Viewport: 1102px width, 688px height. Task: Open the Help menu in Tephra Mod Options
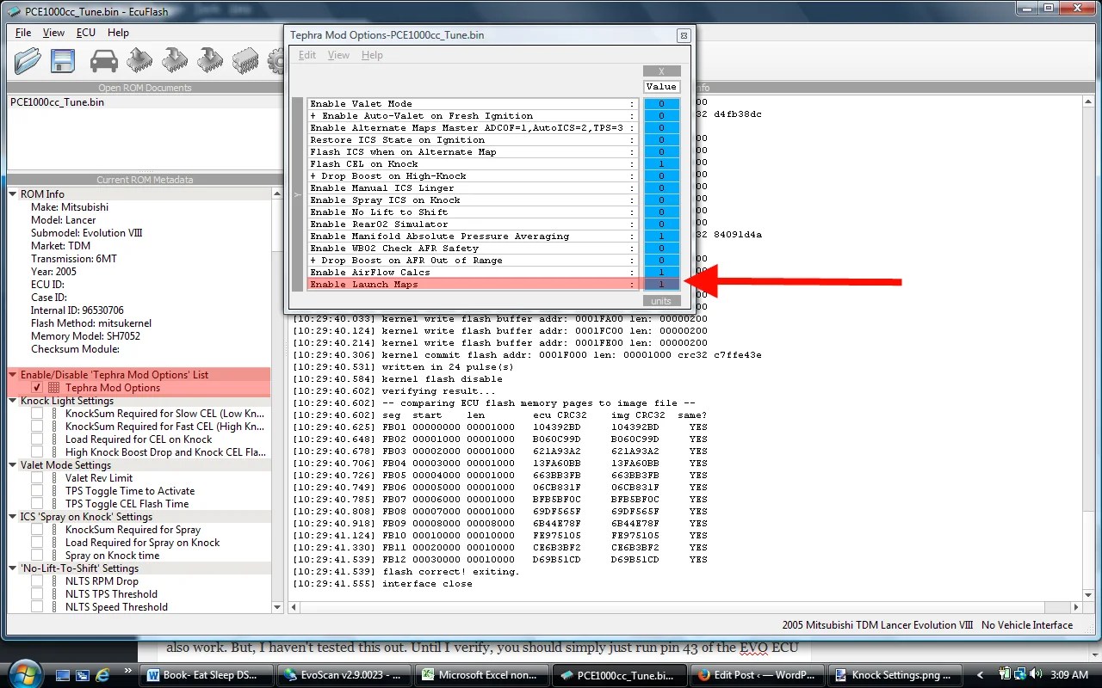[x=372, y=55]
